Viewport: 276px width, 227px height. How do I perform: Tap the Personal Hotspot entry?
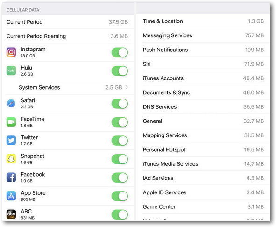[x=203, y=149]
